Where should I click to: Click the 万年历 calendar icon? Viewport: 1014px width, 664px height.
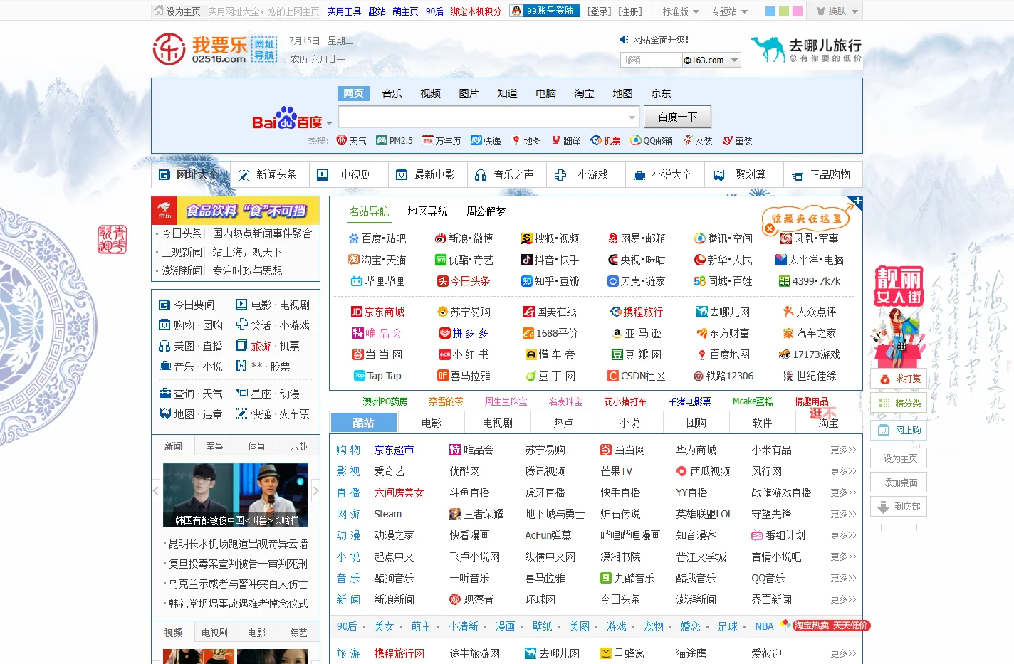427,140
